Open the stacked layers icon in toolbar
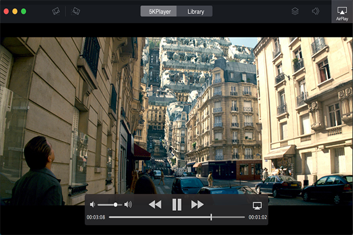The width and height of the screenshot is (353, 235). click(x=295, y=11)
